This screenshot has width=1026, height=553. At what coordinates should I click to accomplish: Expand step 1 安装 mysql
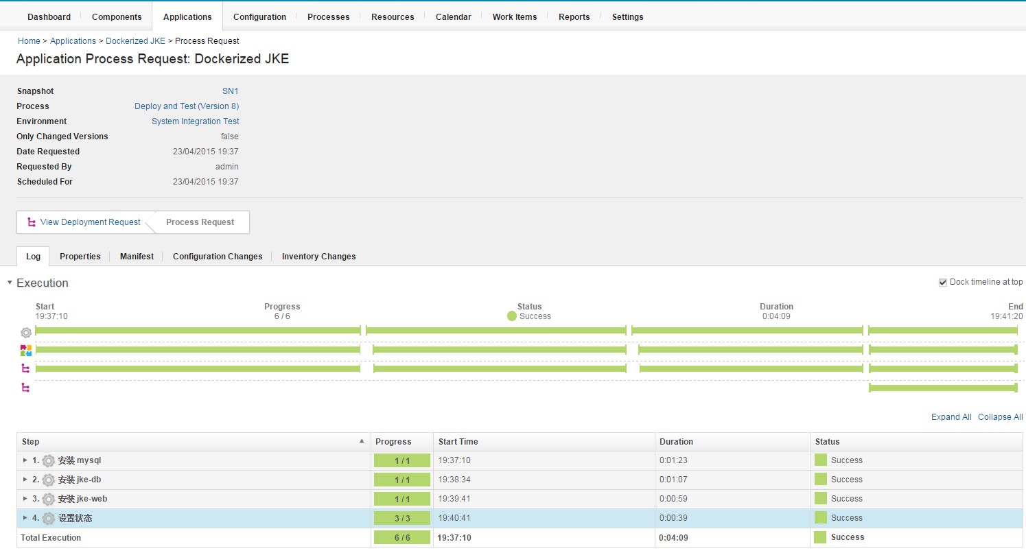(25, 460)
